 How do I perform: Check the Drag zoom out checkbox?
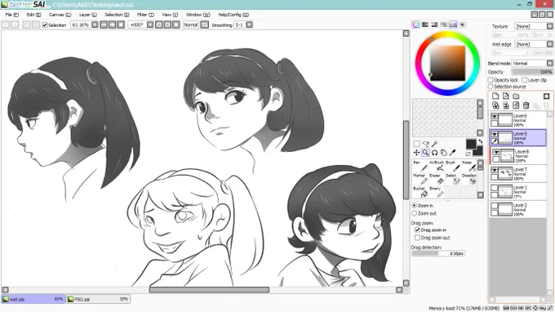[417, 238]
